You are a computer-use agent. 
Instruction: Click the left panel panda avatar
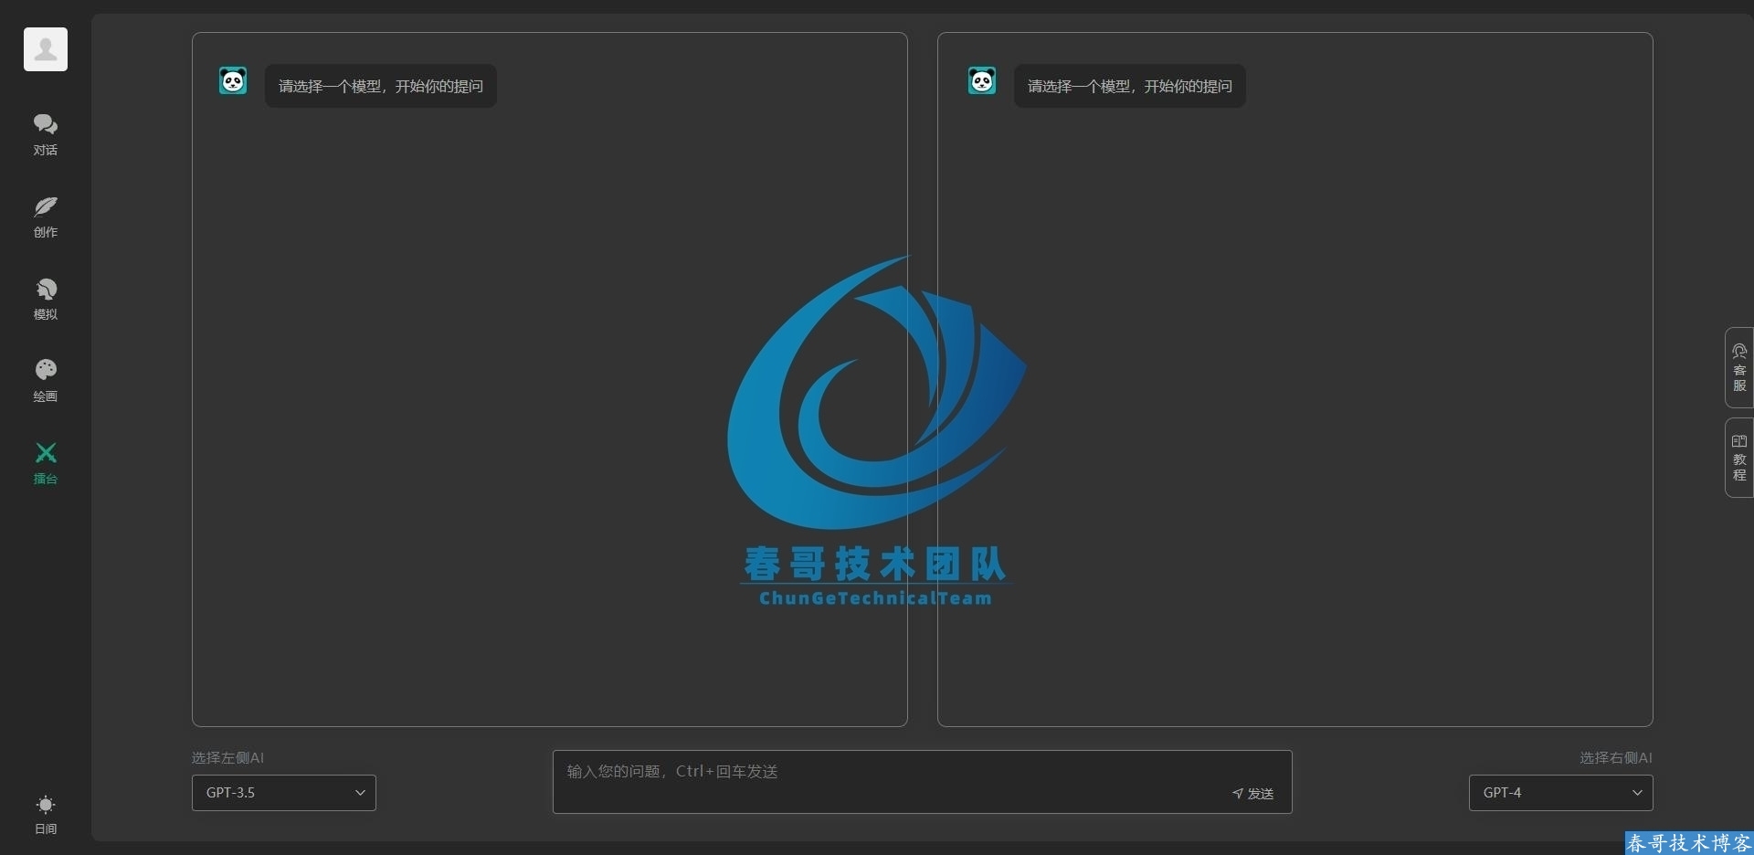(233, 81)
